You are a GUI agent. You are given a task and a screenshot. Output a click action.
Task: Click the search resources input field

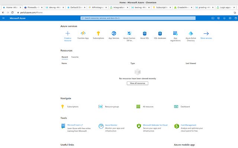(138, 18)
